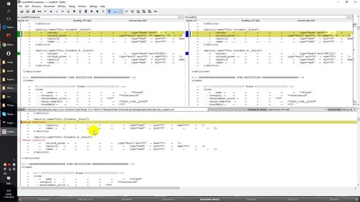Open the Merge menu
Screen dimensions: 360x202
click(x=72, y=6)
